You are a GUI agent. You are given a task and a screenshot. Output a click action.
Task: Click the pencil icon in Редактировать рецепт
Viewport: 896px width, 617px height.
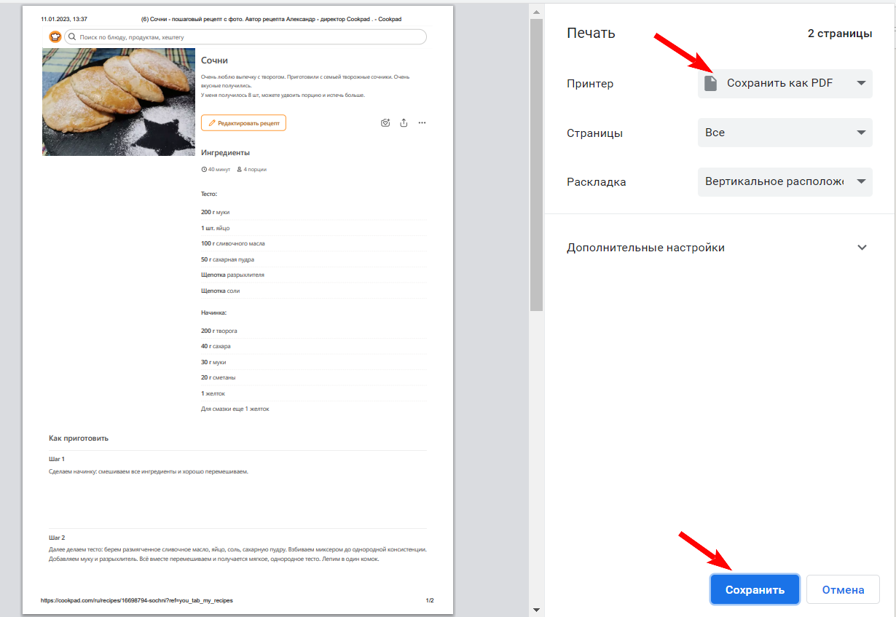(212, 123)
